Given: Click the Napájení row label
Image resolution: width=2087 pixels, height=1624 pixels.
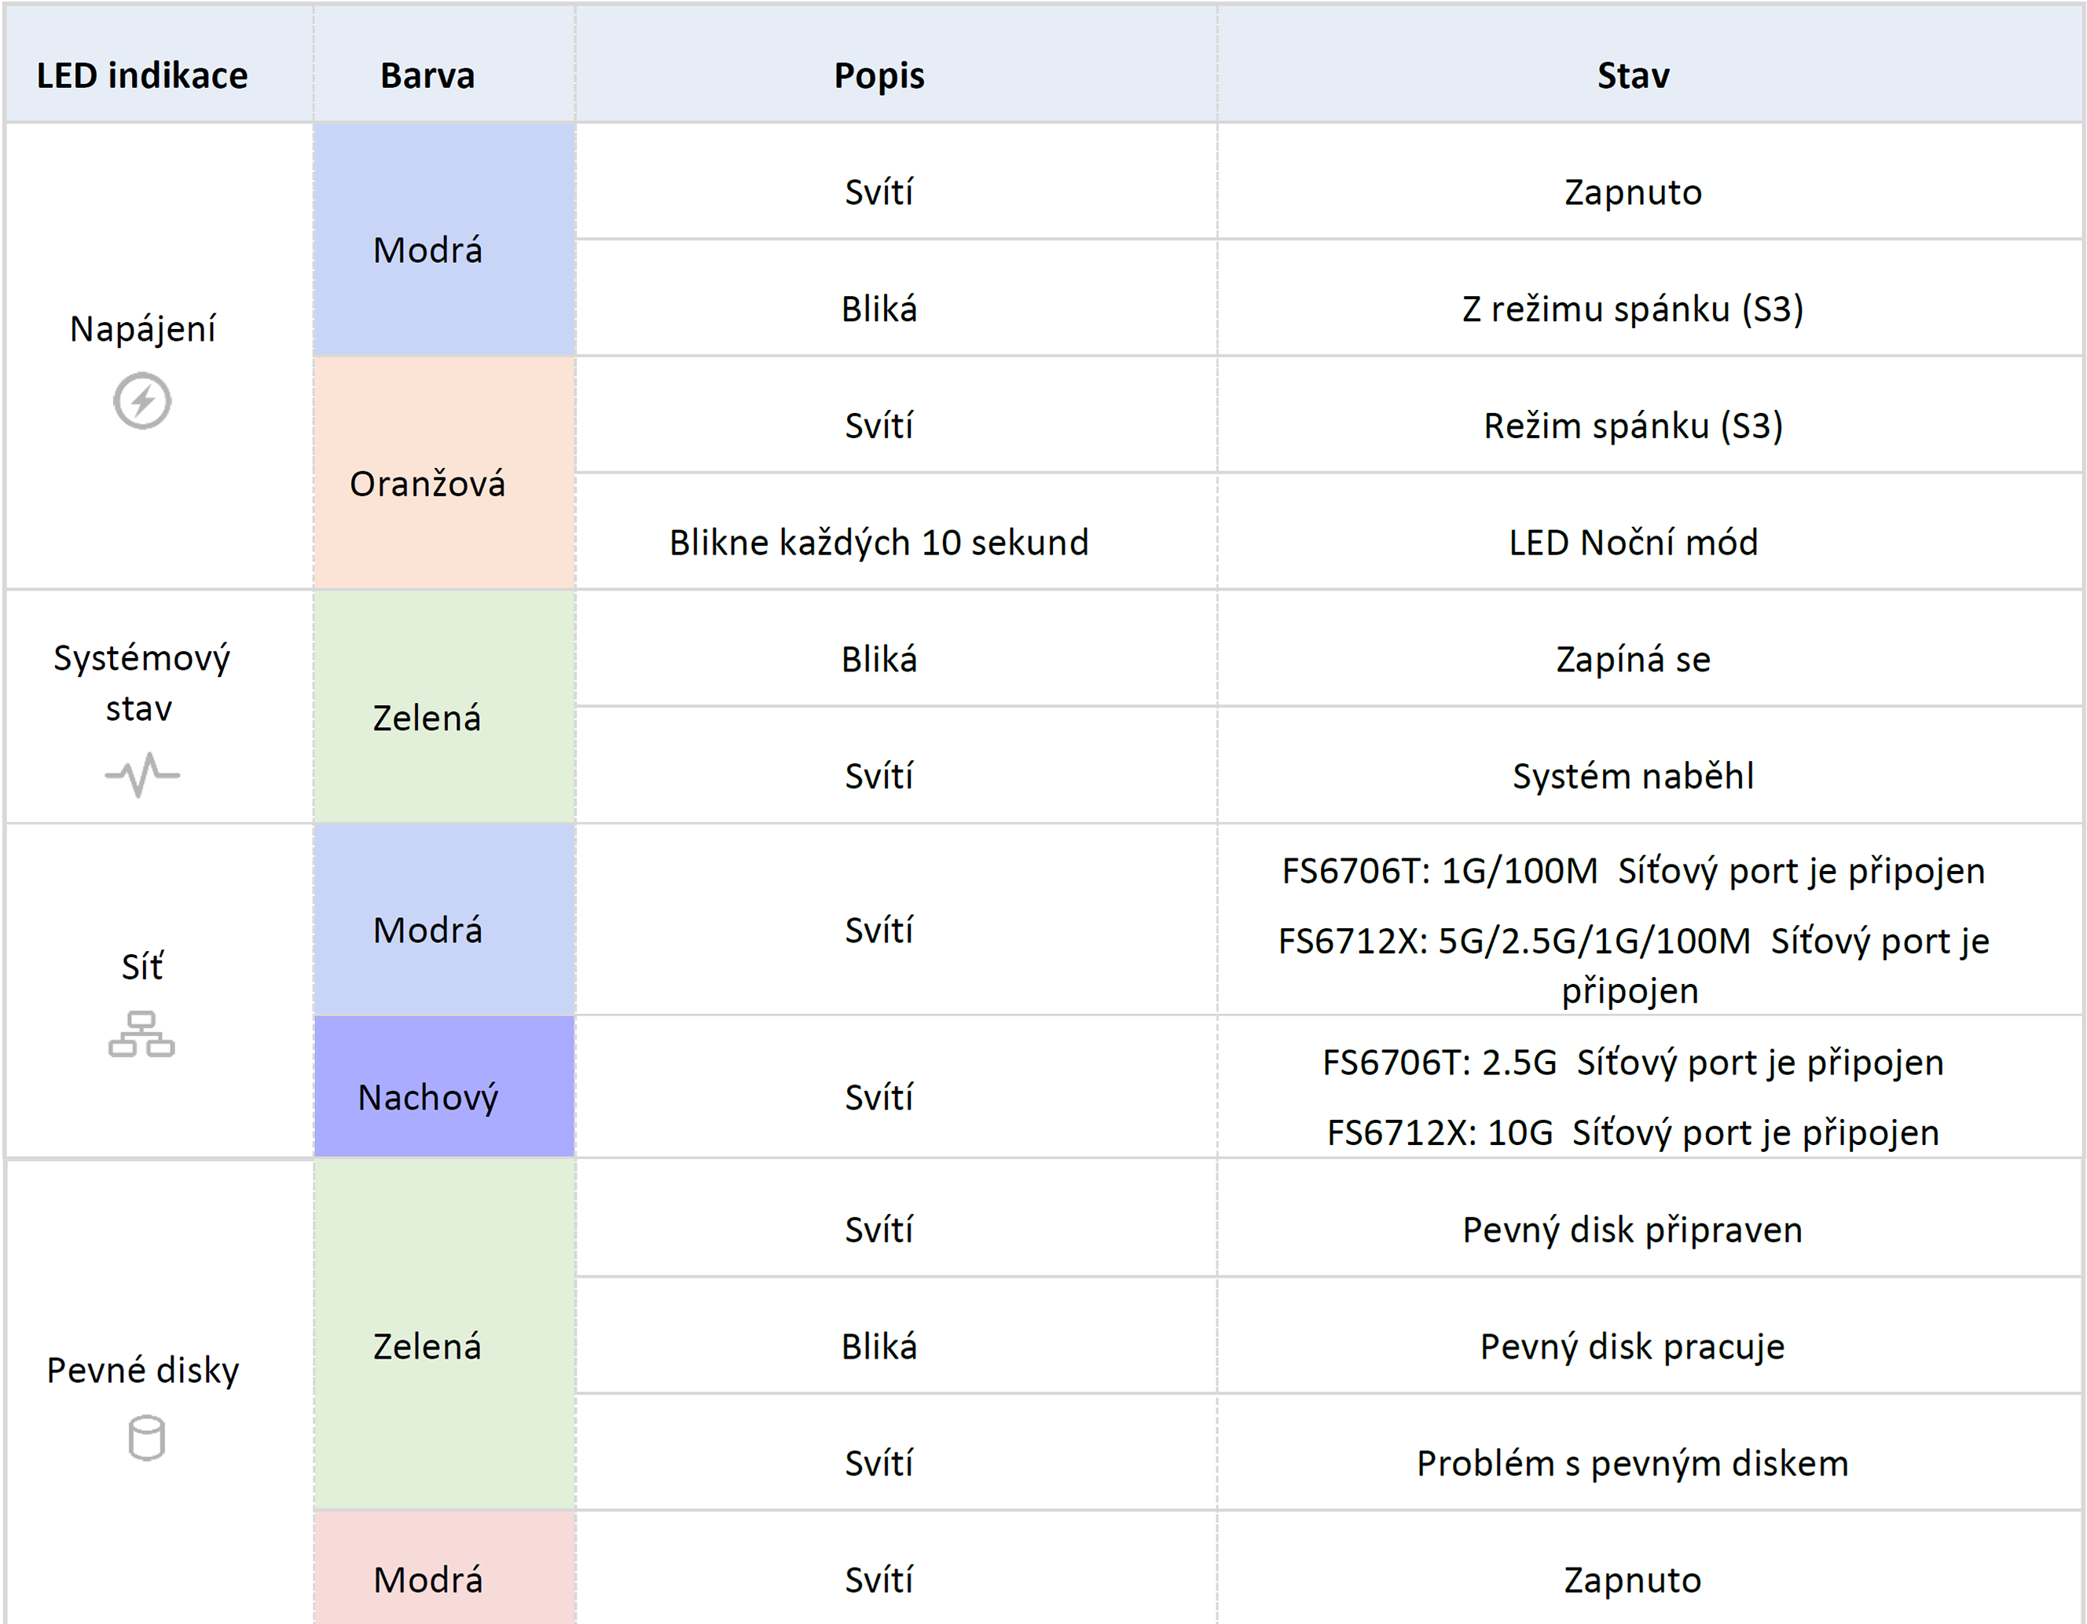Looking at the screenshot, I should [x=142, y=328].
